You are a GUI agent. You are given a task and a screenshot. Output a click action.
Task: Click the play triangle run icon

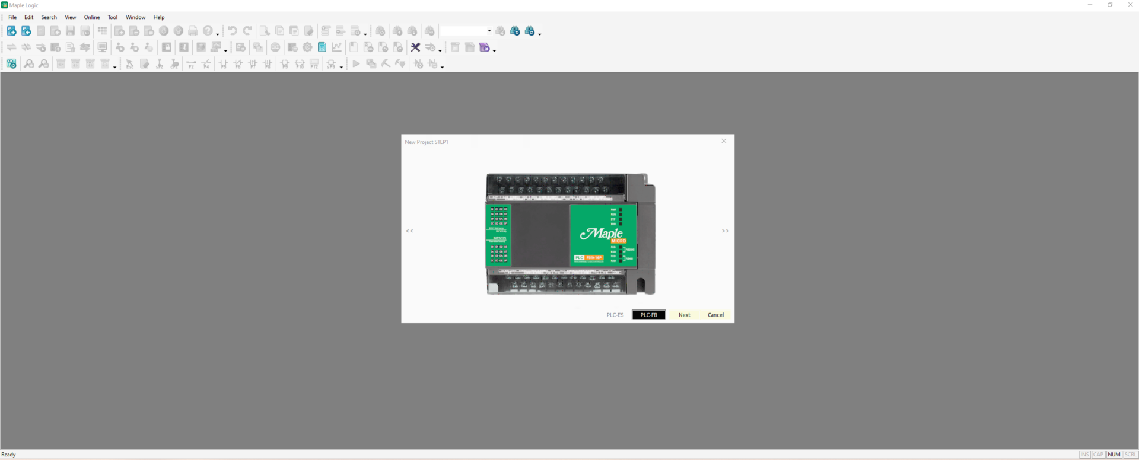click(x=356, y=64)
